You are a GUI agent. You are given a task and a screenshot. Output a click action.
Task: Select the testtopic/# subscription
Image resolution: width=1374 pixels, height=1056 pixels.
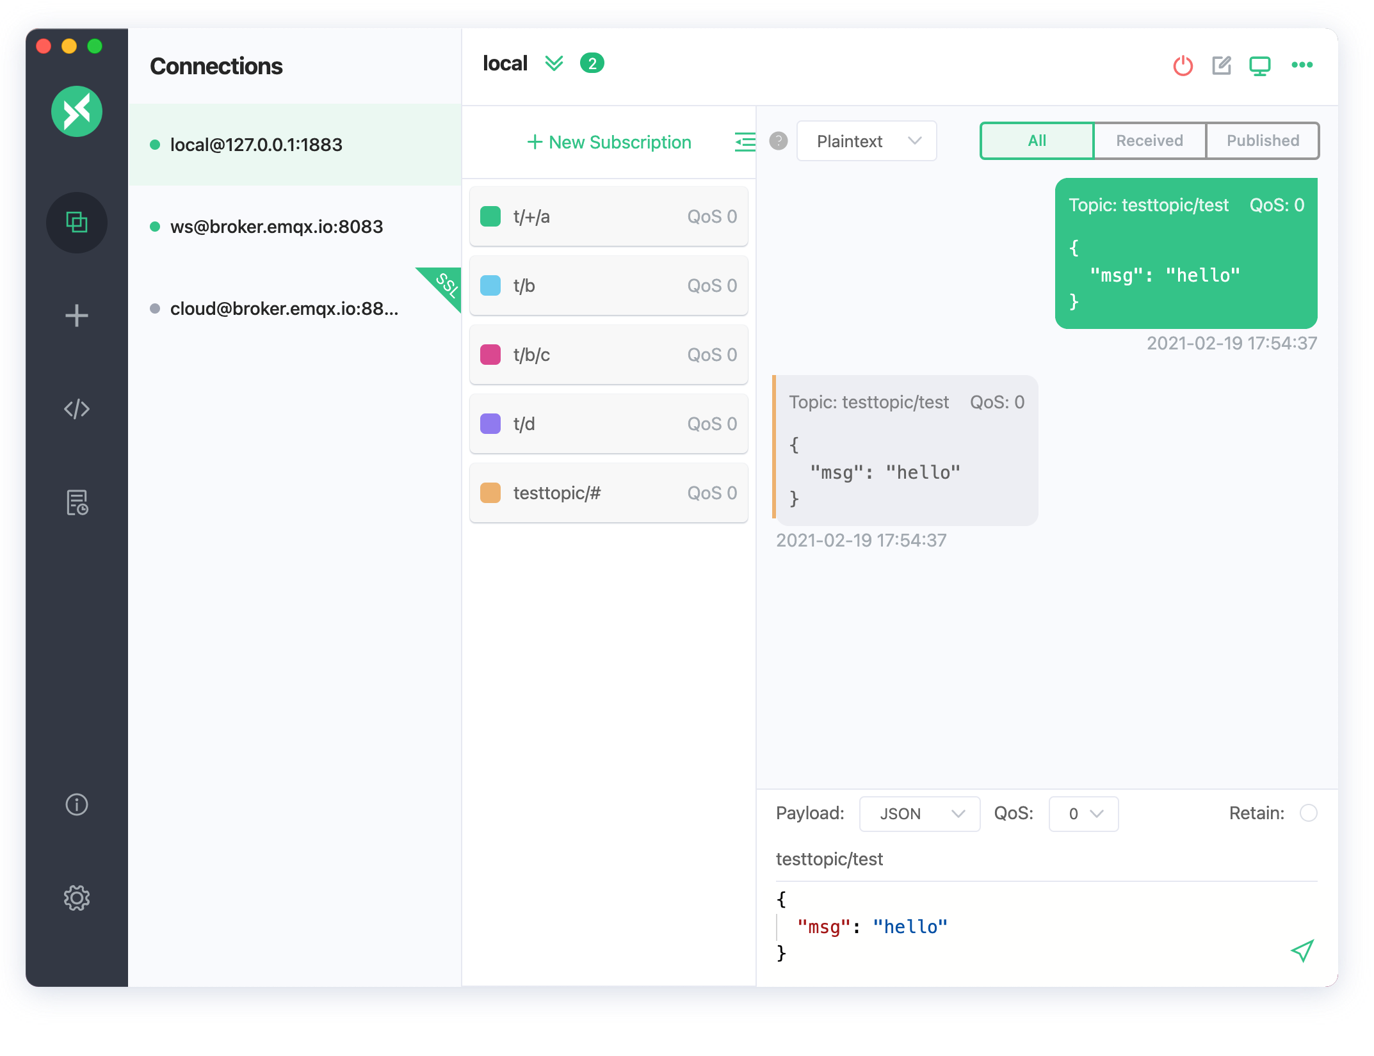(x=608, y=493)
